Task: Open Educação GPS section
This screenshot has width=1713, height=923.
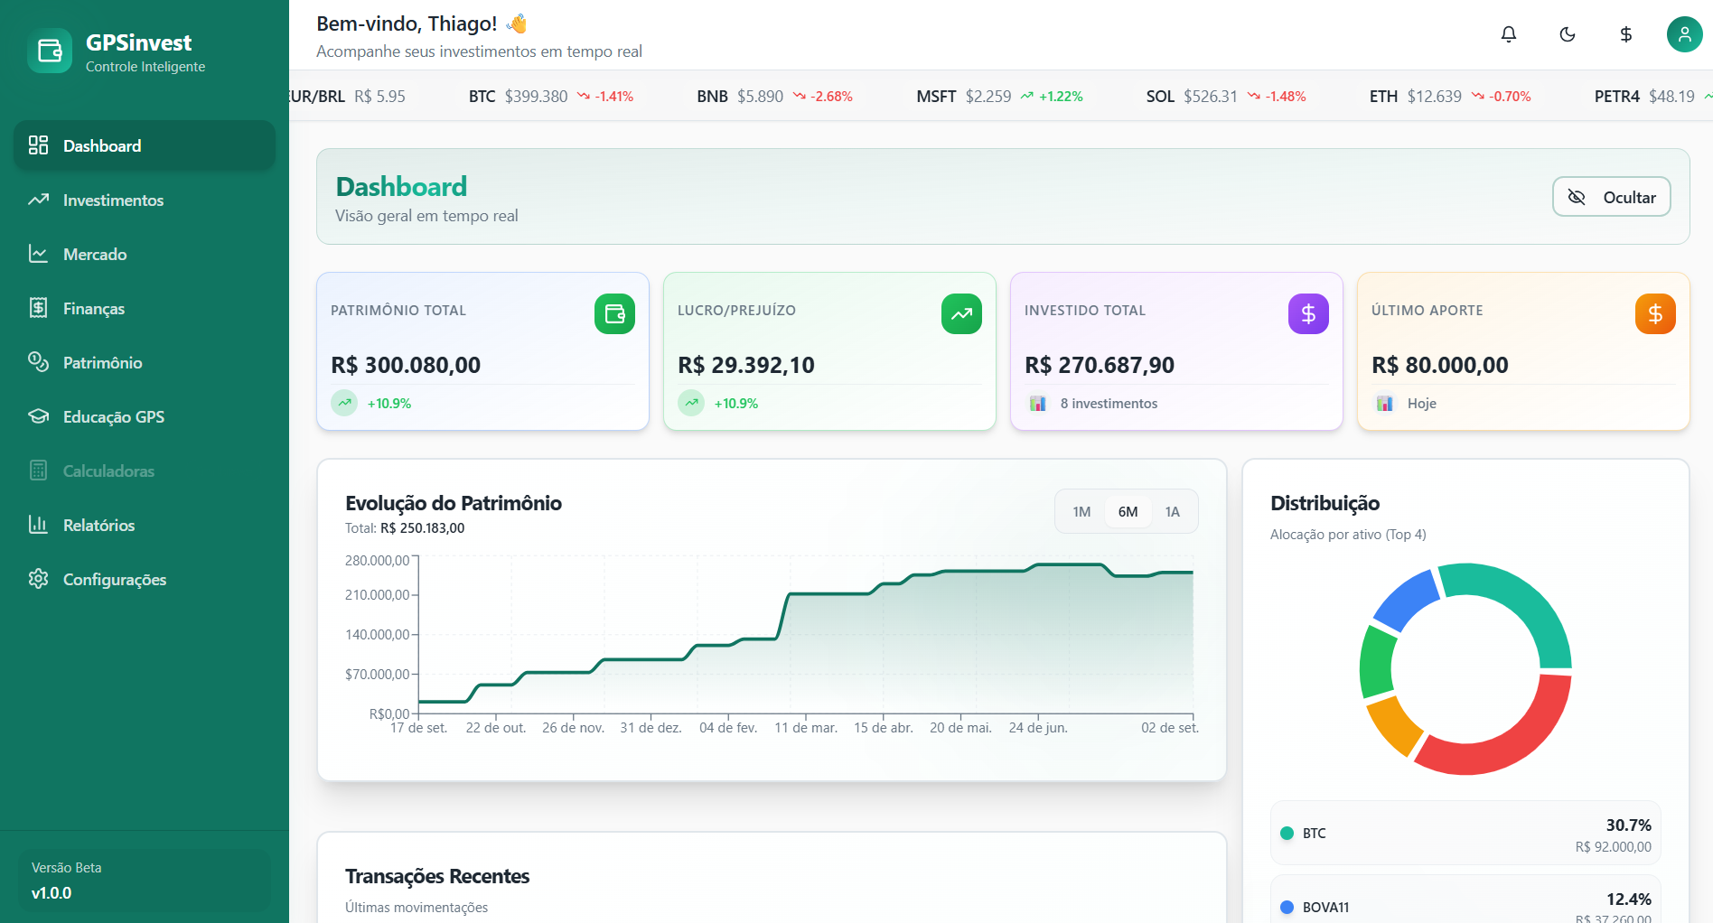Action: coord(145,416)
